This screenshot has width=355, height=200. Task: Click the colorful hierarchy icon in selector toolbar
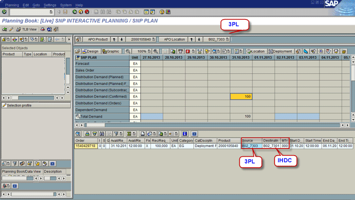(15, 39)
